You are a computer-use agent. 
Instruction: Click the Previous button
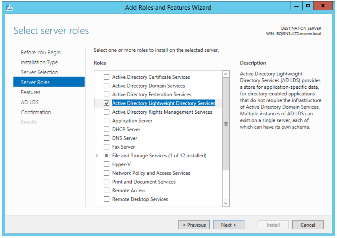(194, 225)
